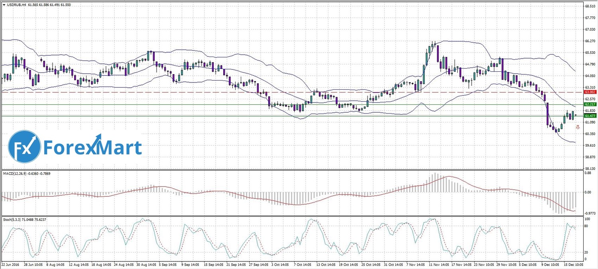This screenshot has width=598, height=269.
Task: Click the MACD scale value 0.88
Action: click(588, 173)
